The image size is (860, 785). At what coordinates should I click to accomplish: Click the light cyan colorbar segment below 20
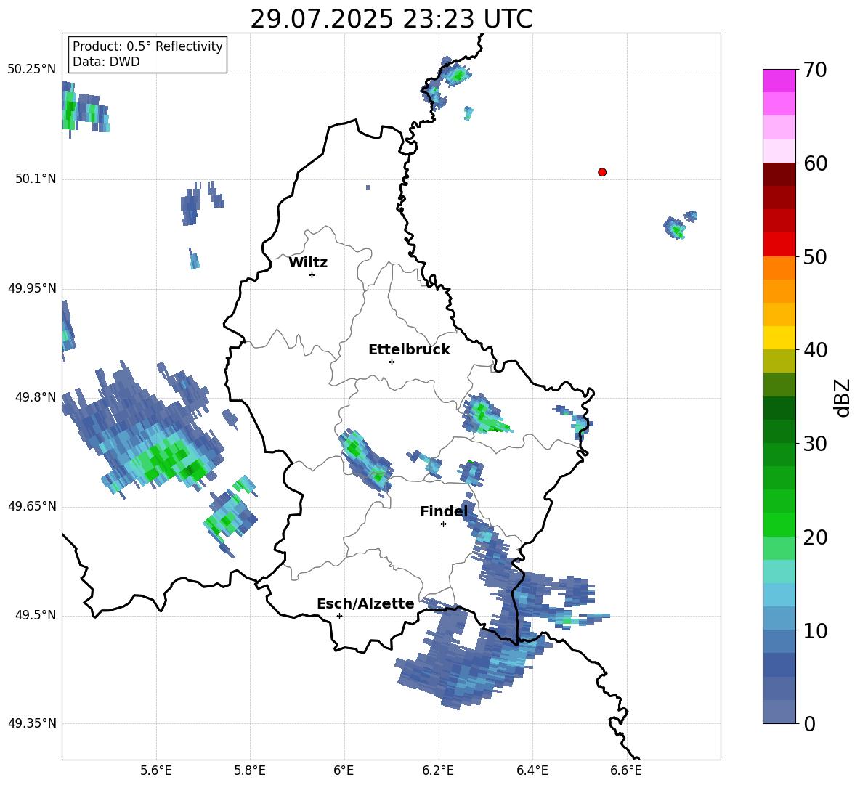coord(779,572)
